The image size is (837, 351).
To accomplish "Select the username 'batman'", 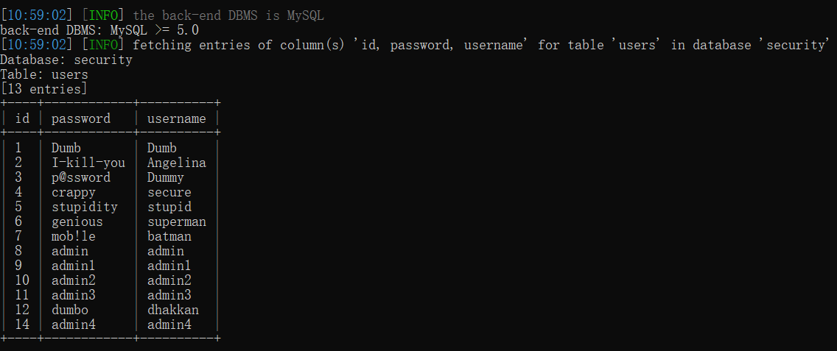I will point(169,236).
